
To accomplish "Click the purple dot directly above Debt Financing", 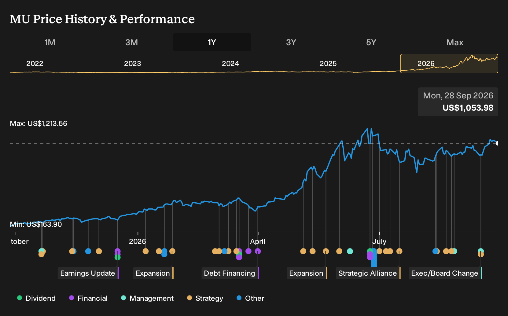I will [x=258, y=251].
